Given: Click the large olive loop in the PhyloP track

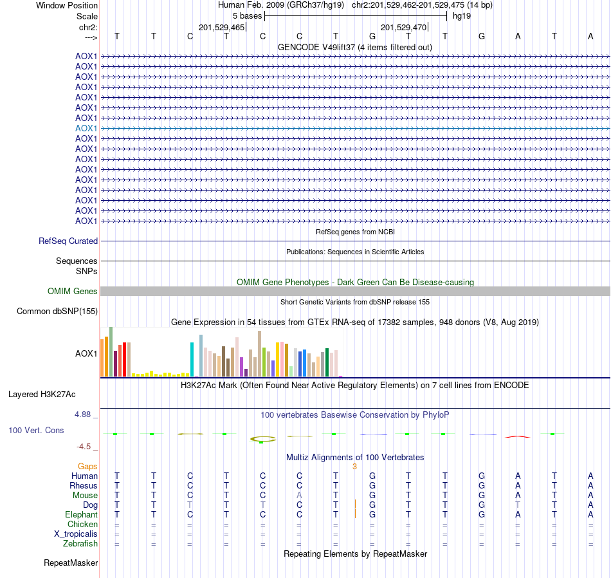Looking at the screenshot, I should tap(263, 439).
